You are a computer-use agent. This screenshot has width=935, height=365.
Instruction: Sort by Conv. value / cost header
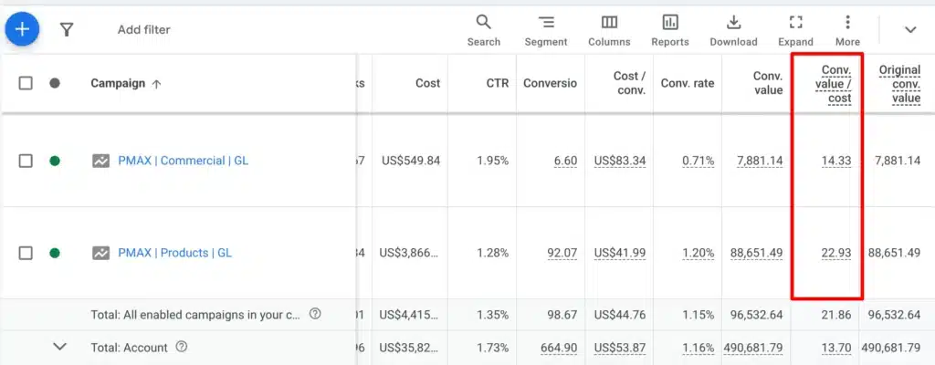pos(834,84)
